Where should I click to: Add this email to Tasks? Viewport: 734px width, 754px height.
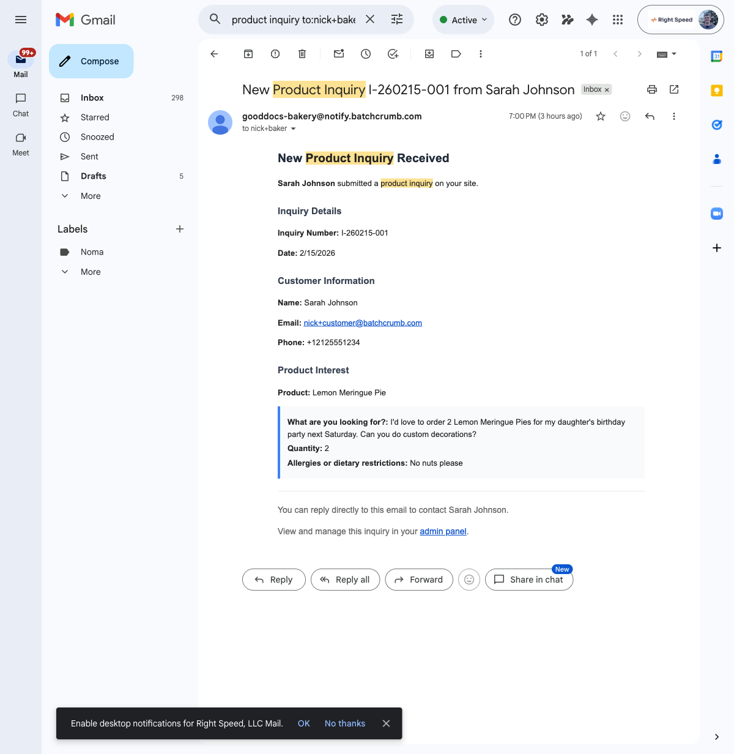point(393,54)
